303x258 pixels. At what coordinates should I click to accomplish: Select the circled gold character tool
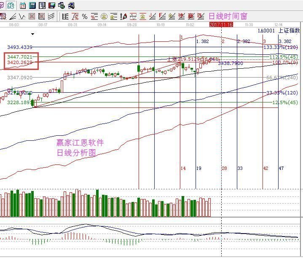coord(104,16)
